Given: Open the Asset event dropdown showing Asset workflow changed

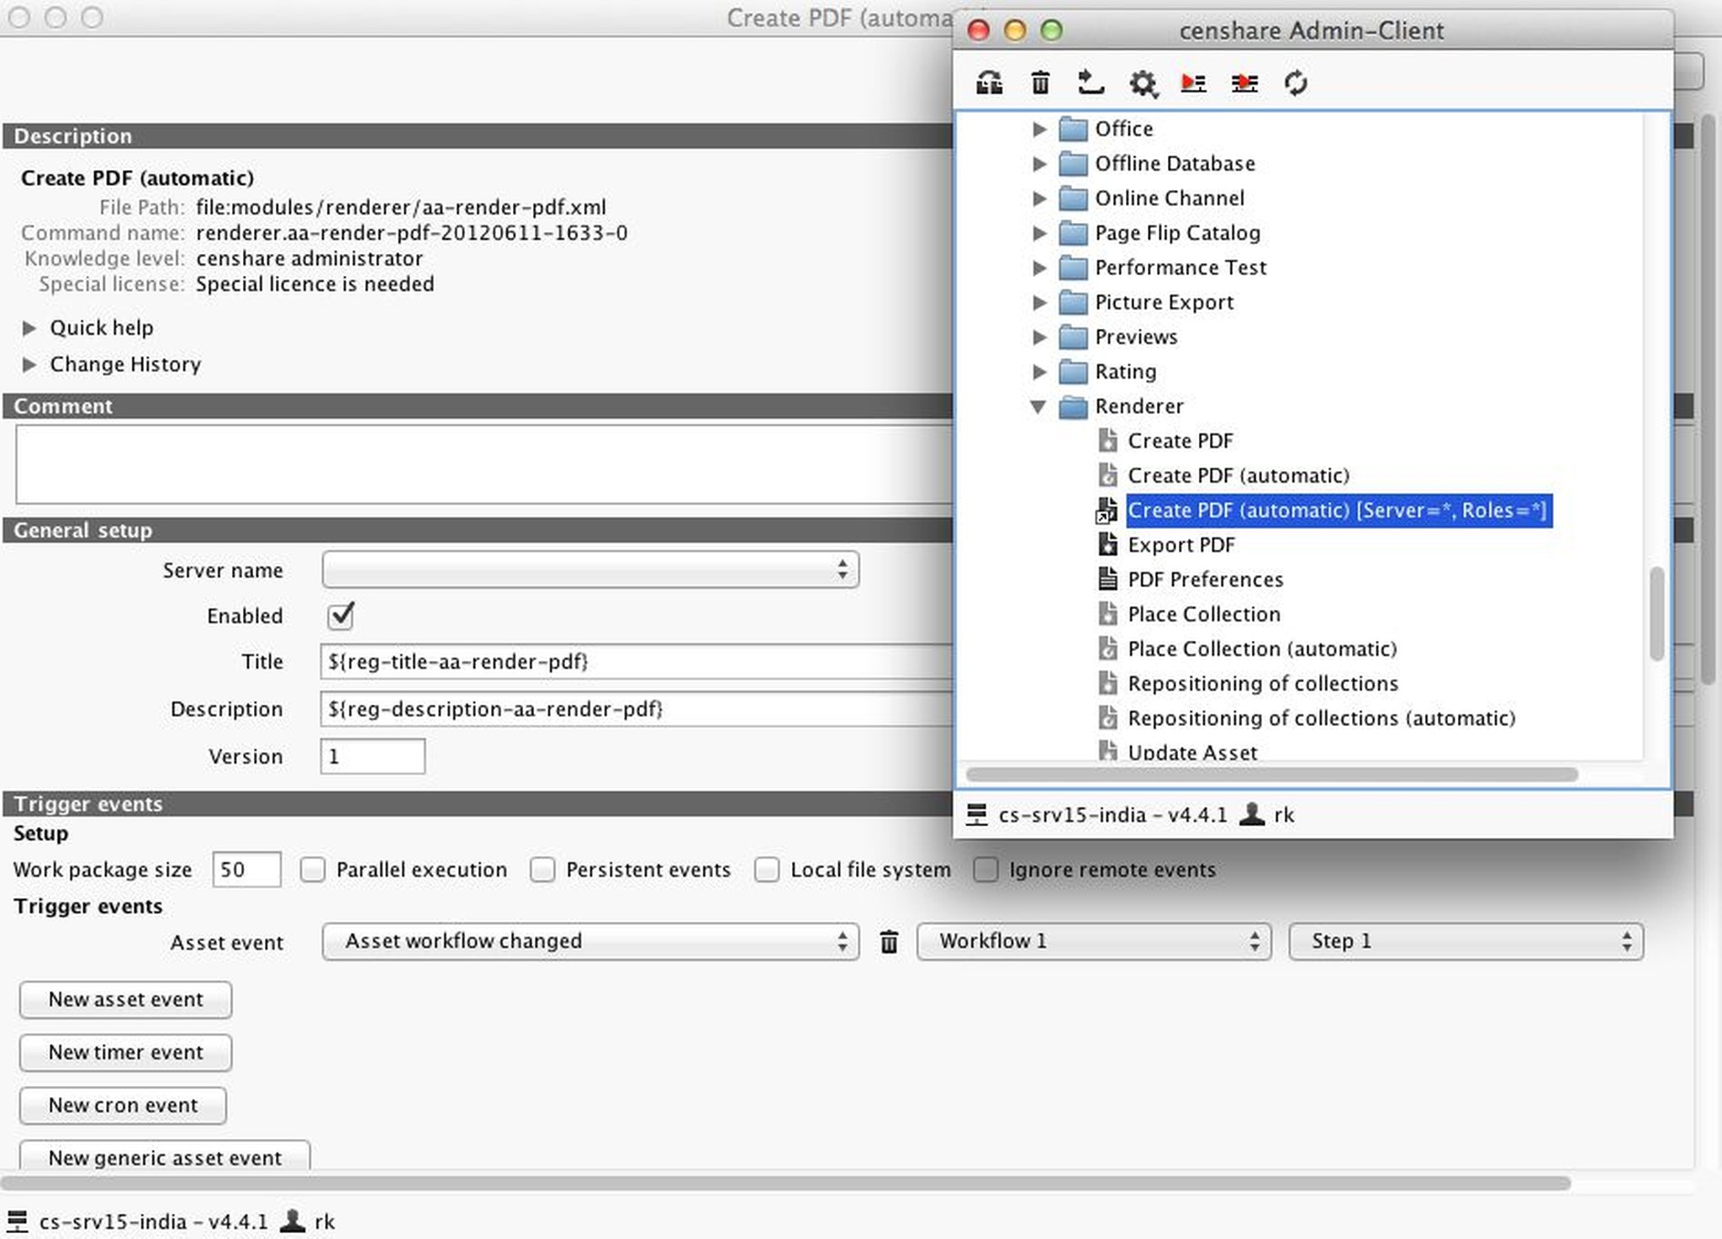Looking at the screenshot, I should coord(589,941).
